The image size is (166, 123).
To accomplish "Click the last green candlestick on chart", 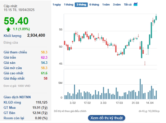I will click(x=156, y=17).
